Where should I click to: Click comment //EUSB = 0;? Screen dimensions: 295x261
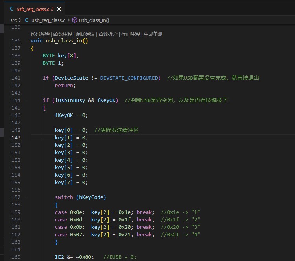120,257
